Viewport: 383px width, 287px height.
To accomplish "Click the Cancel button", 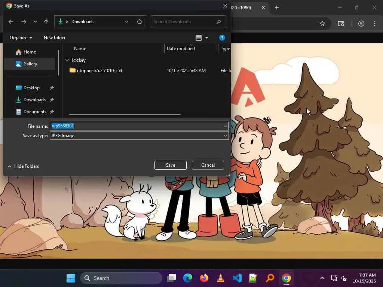I will point(208,165).
